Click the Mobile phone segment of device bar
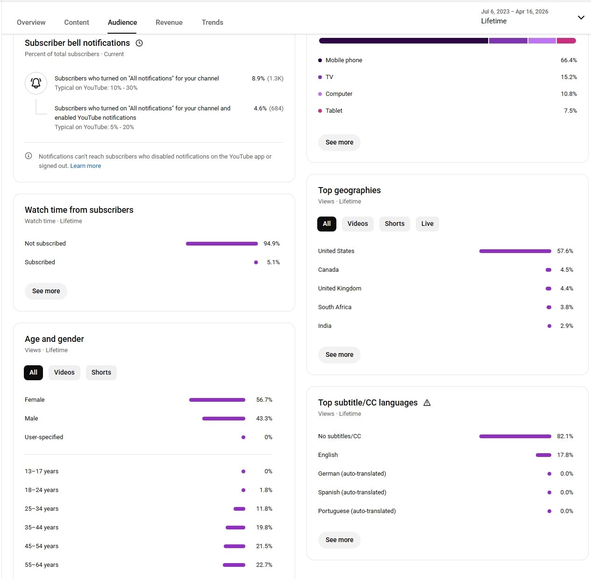591x579 pixels. pos(403,41)
